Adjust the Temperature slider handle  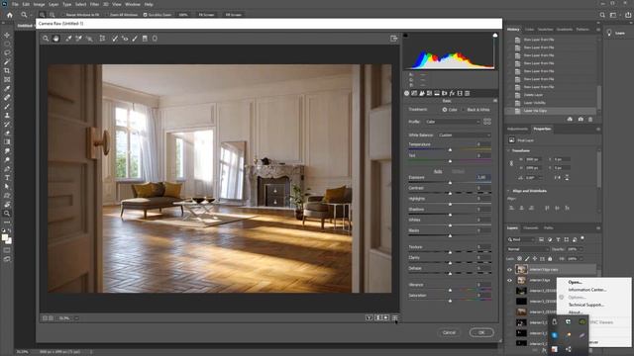450,150
